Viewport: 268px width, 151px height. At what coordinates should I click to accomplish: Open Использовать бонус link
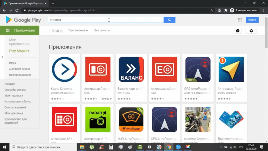pos(18,102)
